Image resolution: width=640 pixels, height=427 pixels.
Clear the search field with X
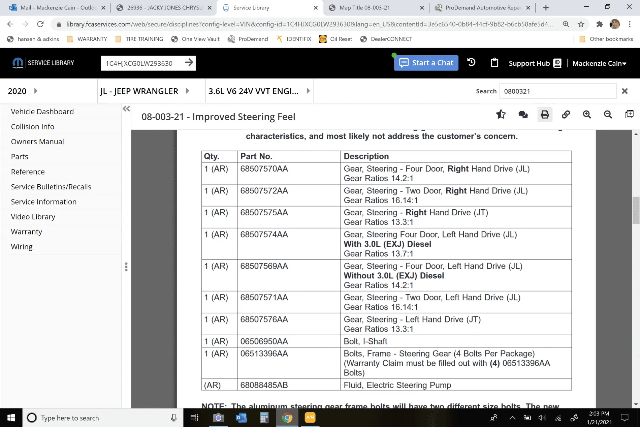[x=625, y=91]
